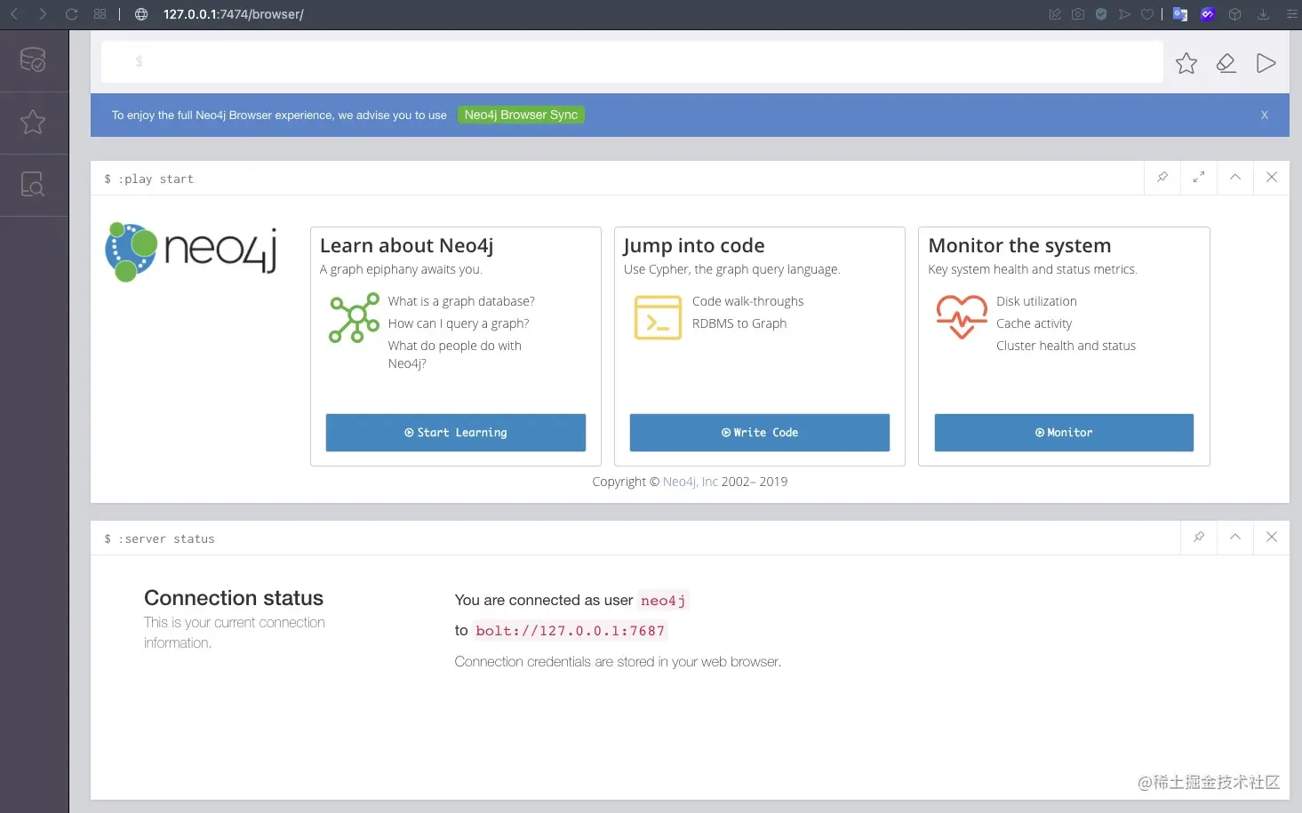Open the Favorites star in the sidebar
Screen dimensions: 1302x813
point(33,122)
